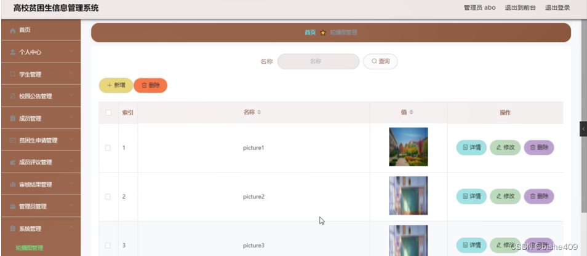Click the icon beside 管理员管理
587x256 pixels.
pos(13,207)
